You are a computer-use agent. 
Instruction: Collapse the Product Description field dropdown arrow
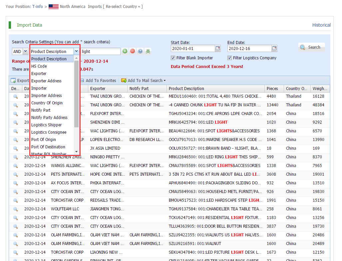77,51
